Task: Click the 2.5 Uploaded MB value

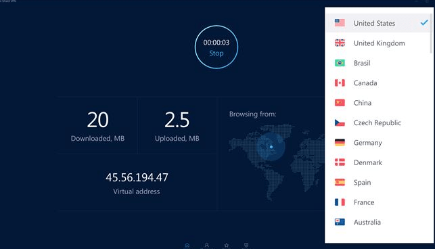Action: coord(177,120)
